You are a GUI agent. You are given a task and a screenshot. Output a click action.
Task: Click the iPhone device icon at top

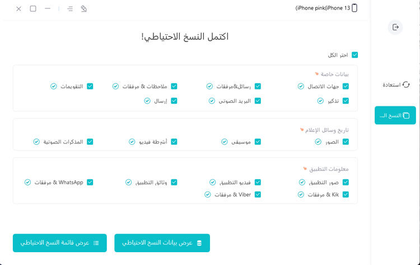[x=354, y=8]
